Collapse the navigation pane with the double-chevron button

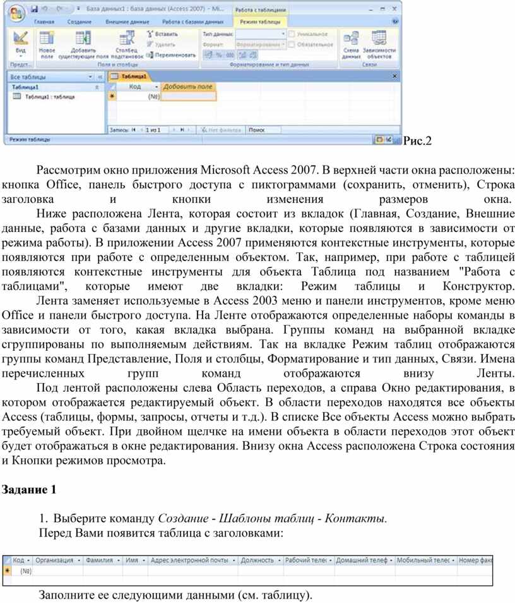coord(100,77)
